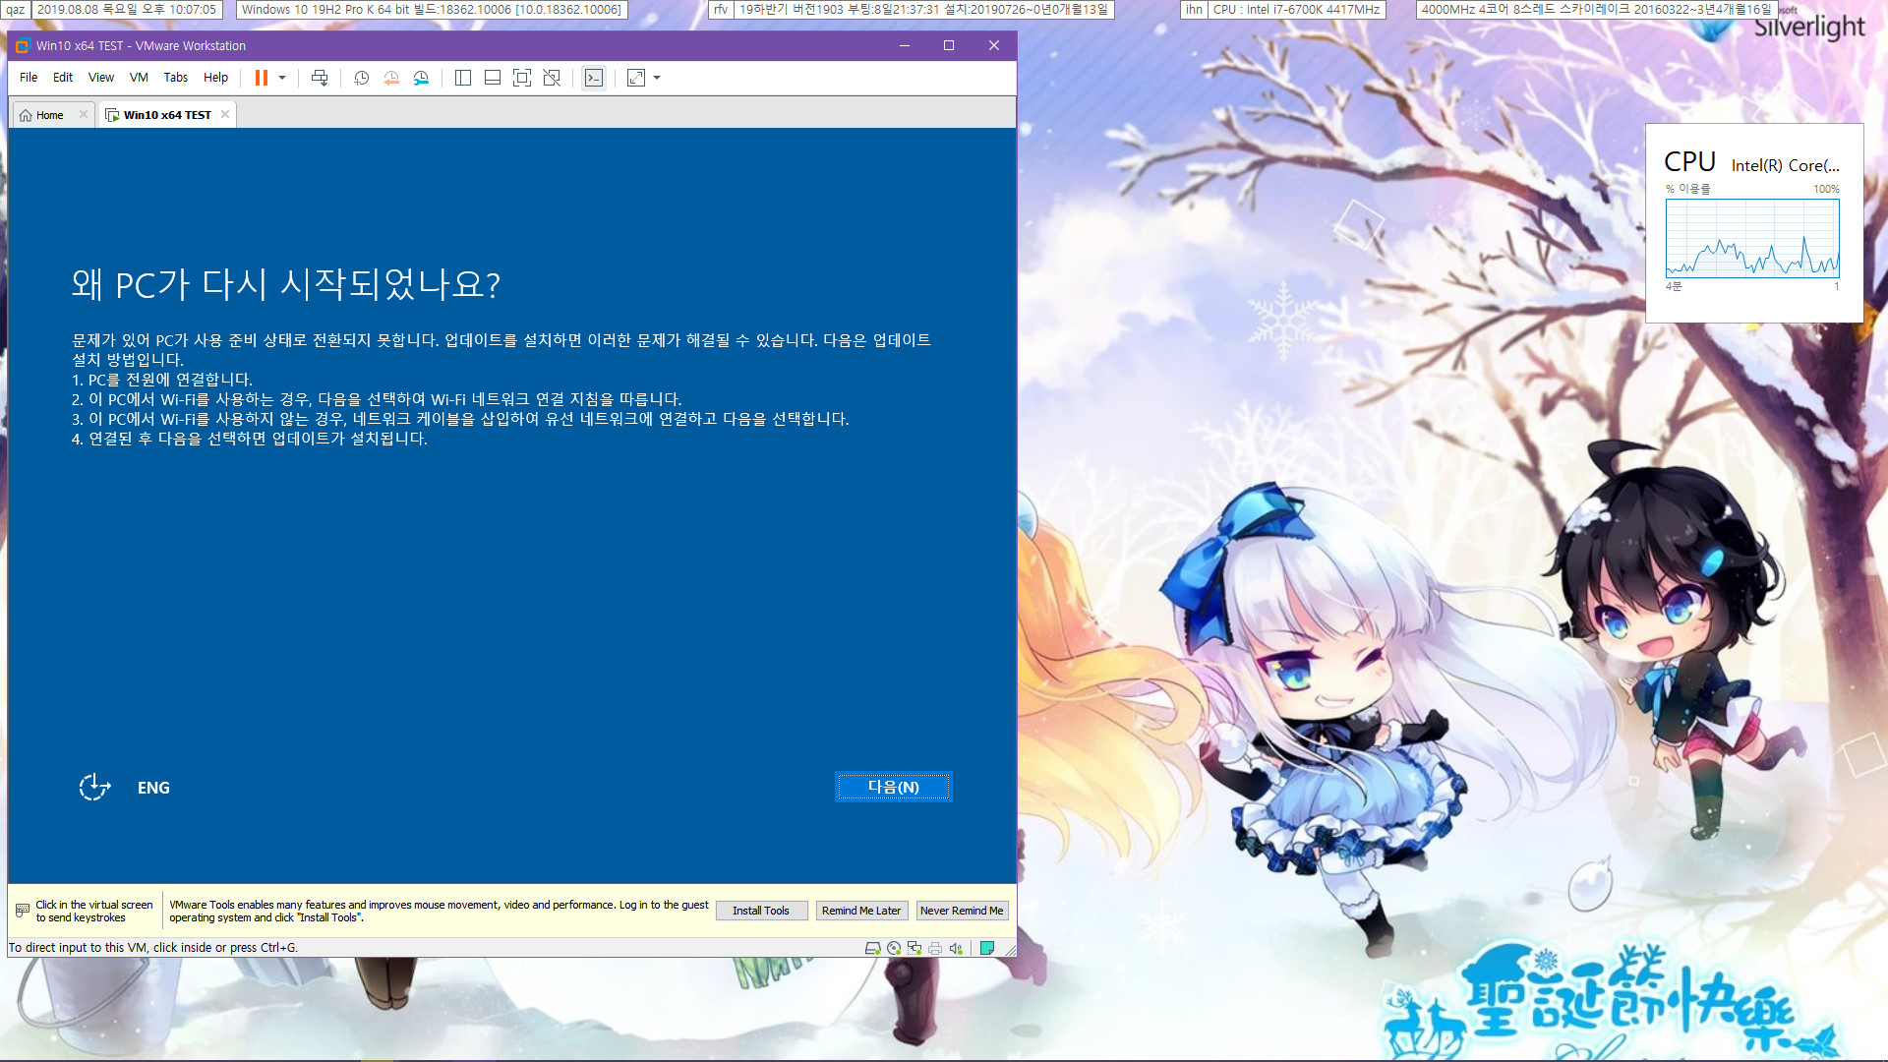Close the Home tab
This screenshot has width=1888, height=1062.
coord(84,114)
